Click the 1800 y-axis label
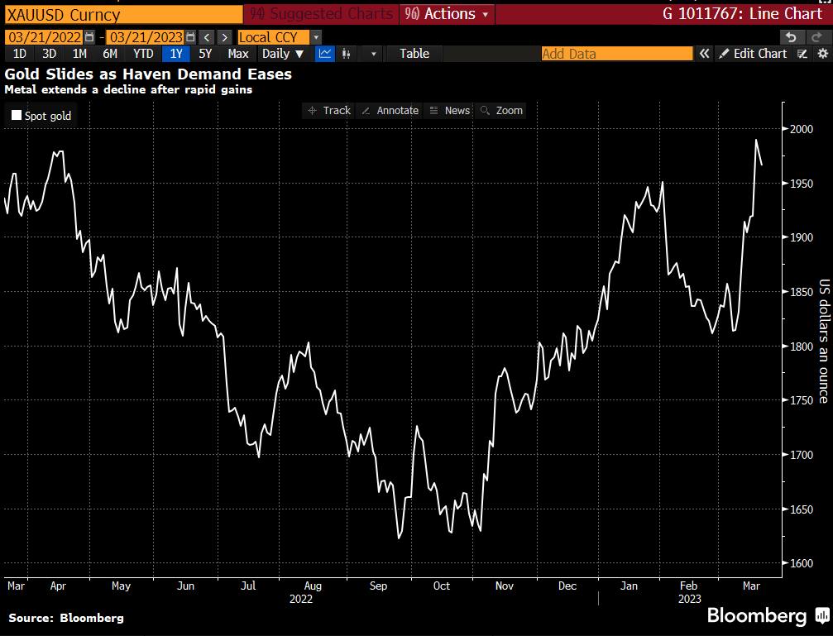Image resolution: width=833 pixels, height=636 pixels. pyautogui.click(x=801, y=347)
